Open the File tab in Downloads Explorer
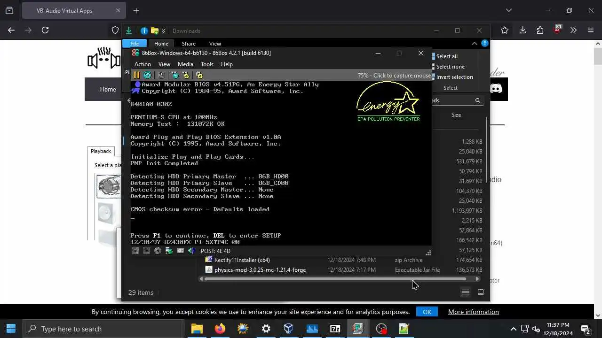 click(135, 44)
